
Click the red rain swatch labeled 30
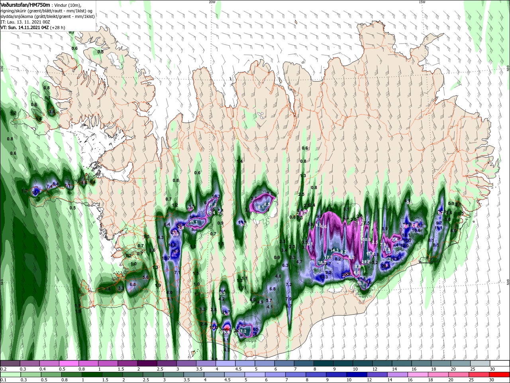[500, 375]
